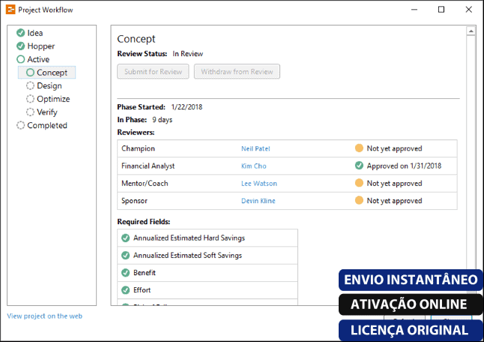Click 'Not yet approved' text for Sponsor

coord(394,201)
